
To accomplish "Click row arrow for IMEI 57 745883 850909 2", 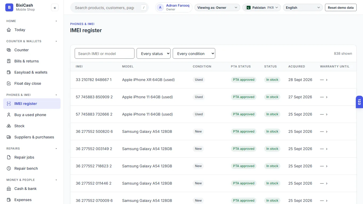I will click(327, 97).
